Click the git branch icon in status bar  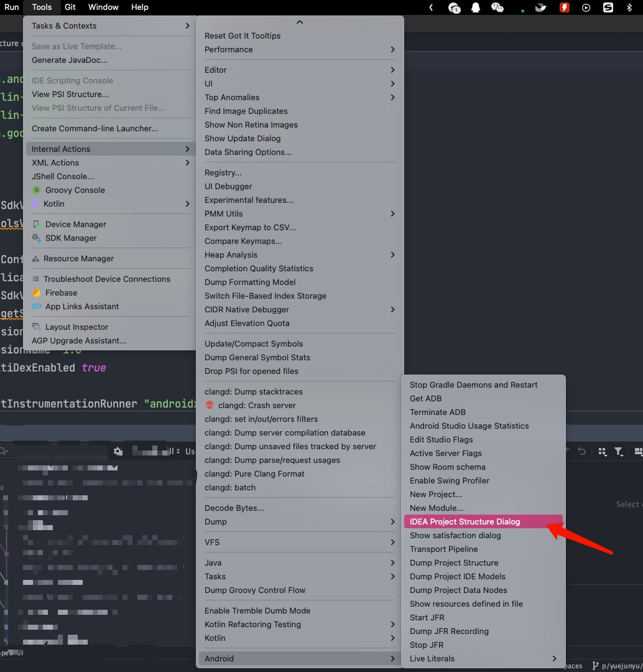point(595,666)
